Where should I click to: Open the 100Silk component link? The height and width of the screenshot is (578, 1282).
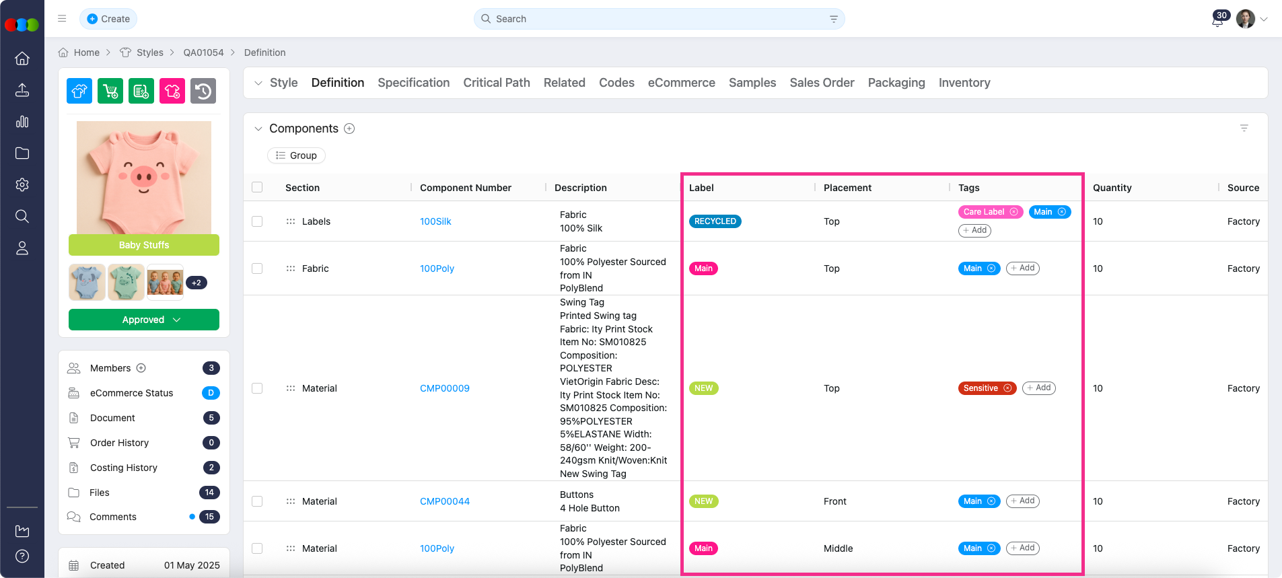pyautogui.click(x=435, y=221)
